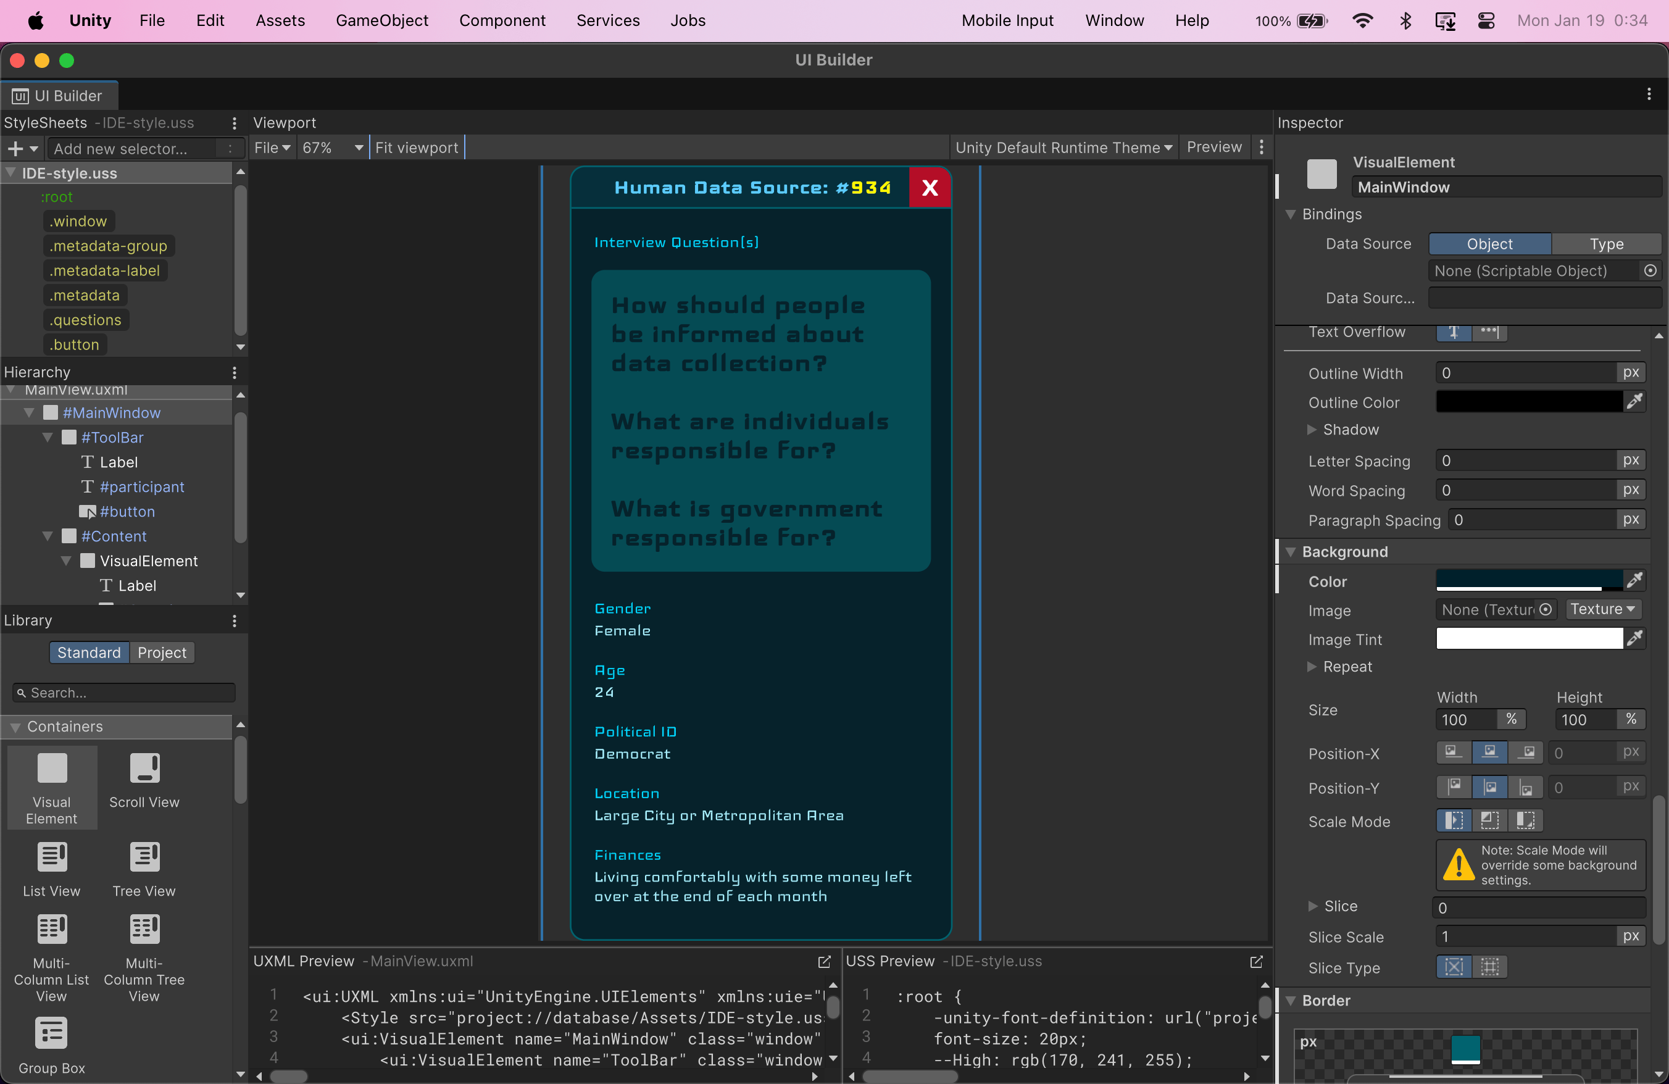1669x1084 pixels.
Task: Click the Fit viewport button
Action: click(417, 148)
